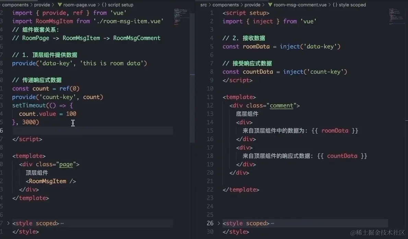Image resolution: width=408 pixels, height=239 pixels.
Task: Click the comment '// 2. 接收数据'
Action: tap(244, 38)
